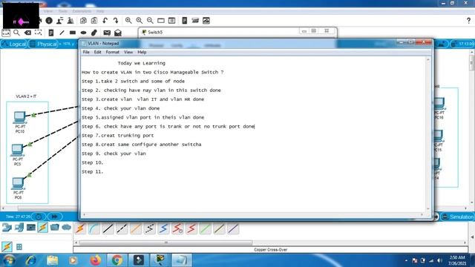Click the Fast Forward Time button
The height and width of the screenshot is (267, 475).
click(54, 217)
